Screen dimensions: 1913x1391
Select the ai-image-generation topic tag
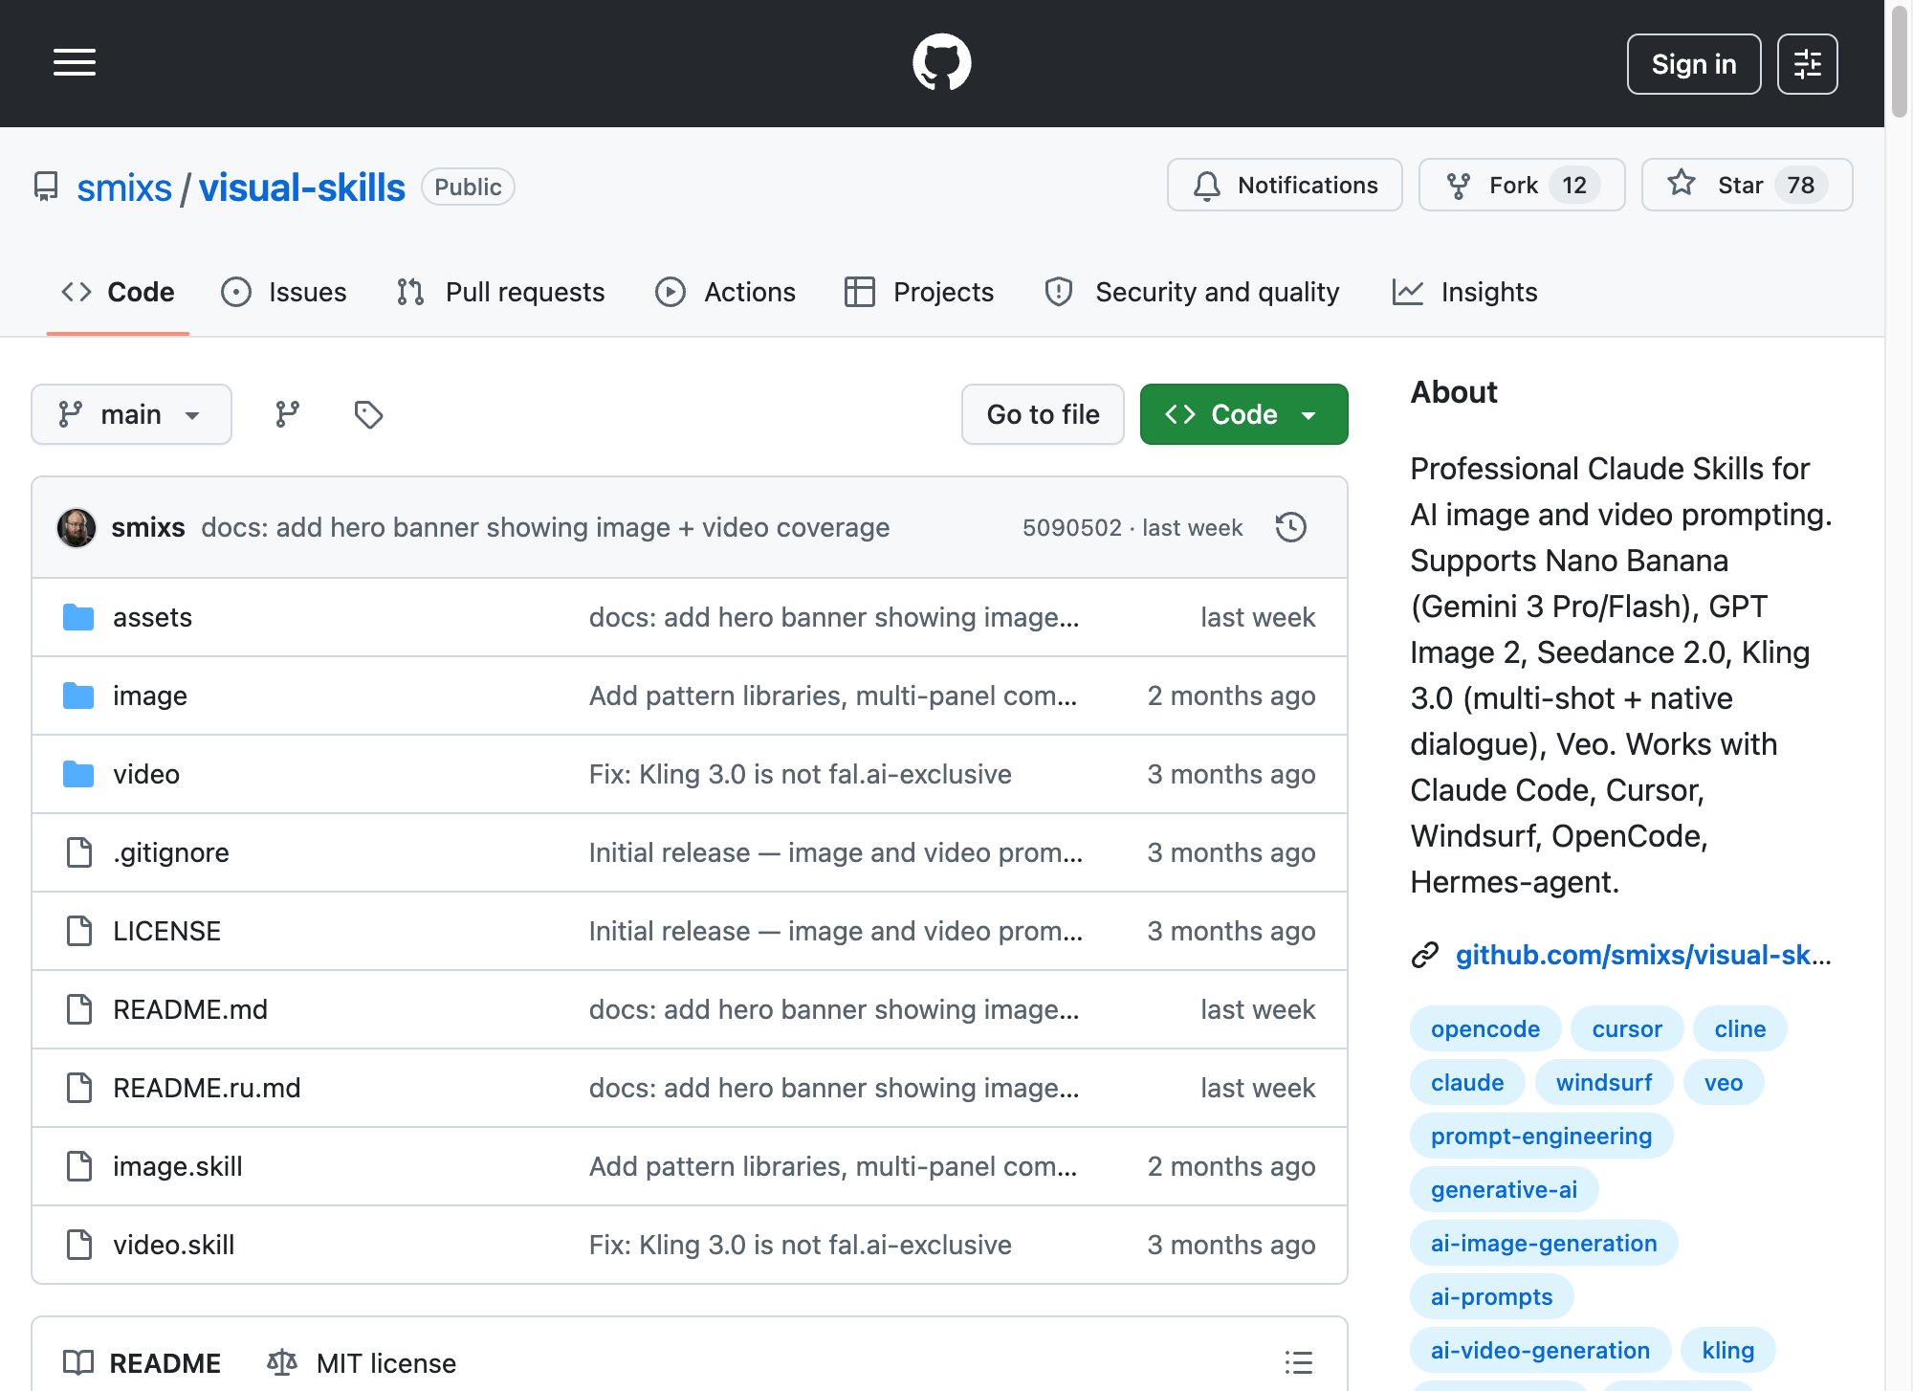1544,1243
